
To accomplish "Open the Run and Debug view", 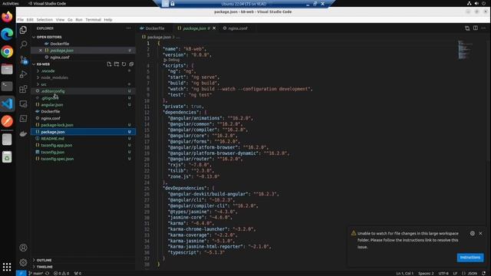I will [x=23, y=74].
